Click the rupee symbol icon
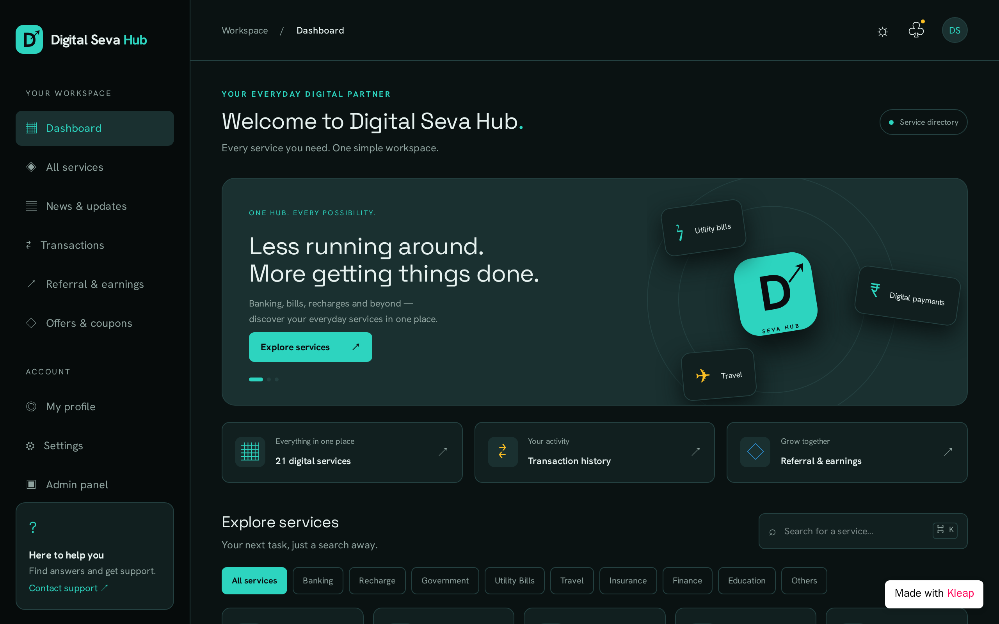Screen dimensions: 999x624 tap(875, 290)
